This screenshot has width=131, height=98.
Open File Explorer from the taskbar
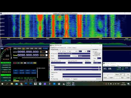tap(12, 84)
